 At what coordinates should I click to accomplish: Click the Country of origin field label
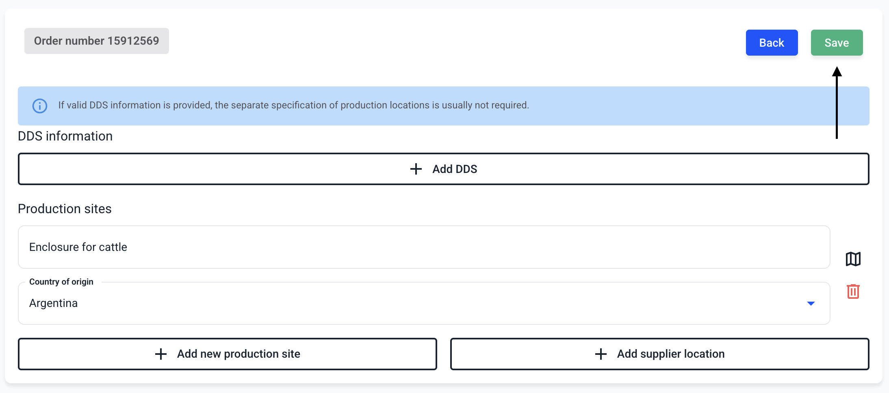[x=61, y=282]
